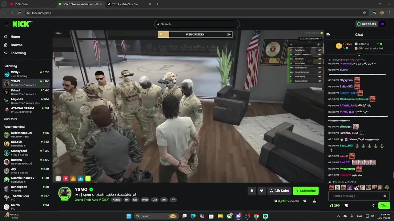Viewport: 394px width, 221px height.
Task: Open the chat shop storefront icon
Action: tap(346, 205)
